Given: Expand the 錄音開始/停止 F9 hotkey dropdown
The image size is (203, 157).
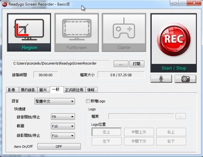Looking at the screenshot, I should tap(63, 117).
